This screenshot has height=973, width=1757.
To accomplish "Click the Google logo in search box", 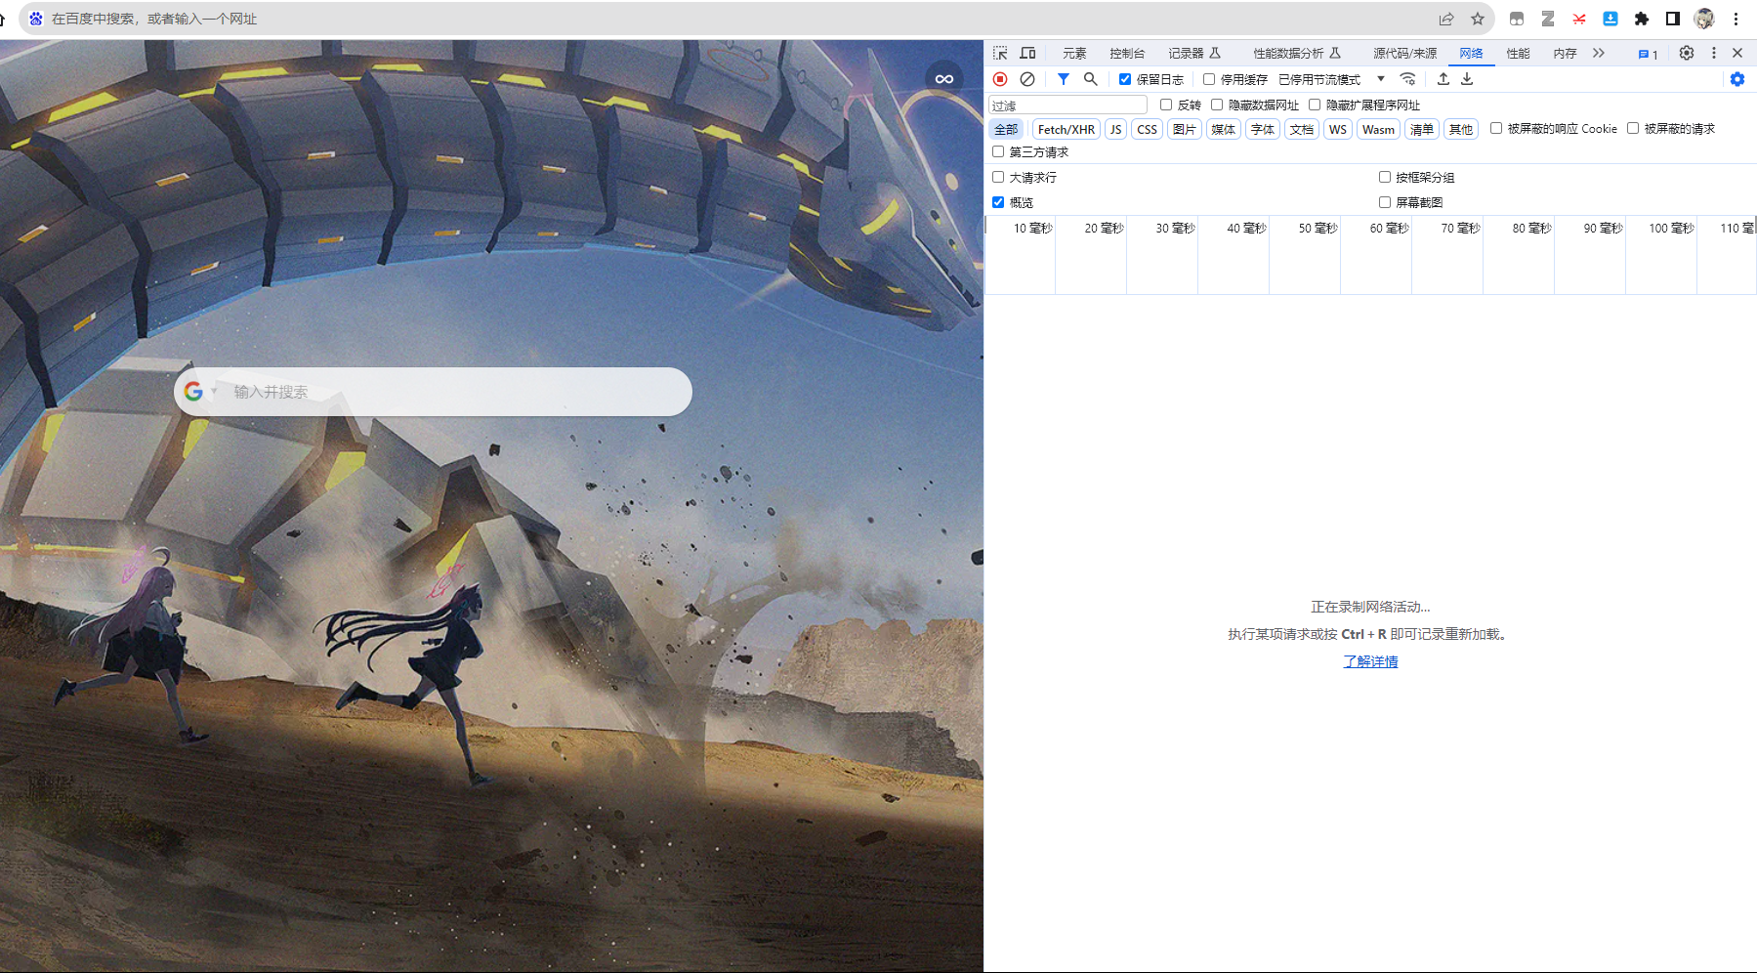I will (193, 391).
